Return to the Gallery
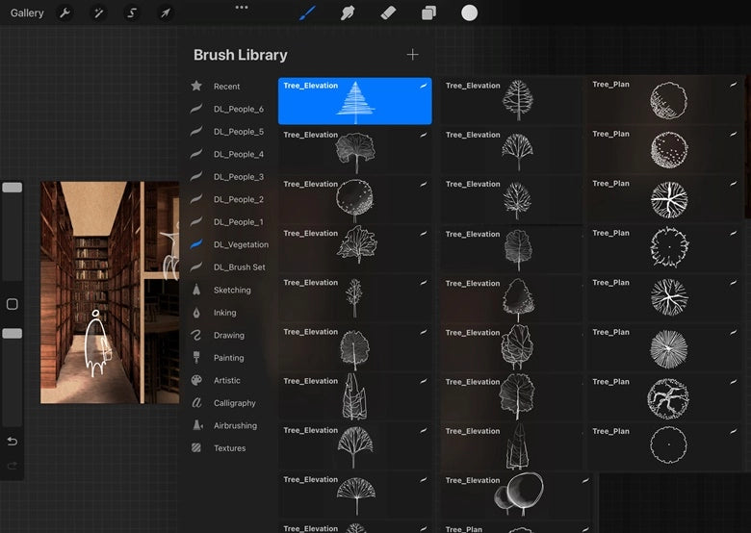751x533 pixels. (x=27, y=13)
